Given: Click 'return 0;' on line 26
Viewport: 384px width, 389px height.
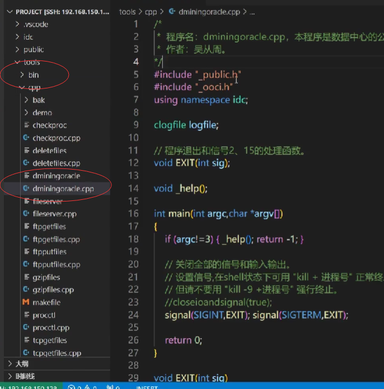Looking at the screenshot, I should 184,340.
